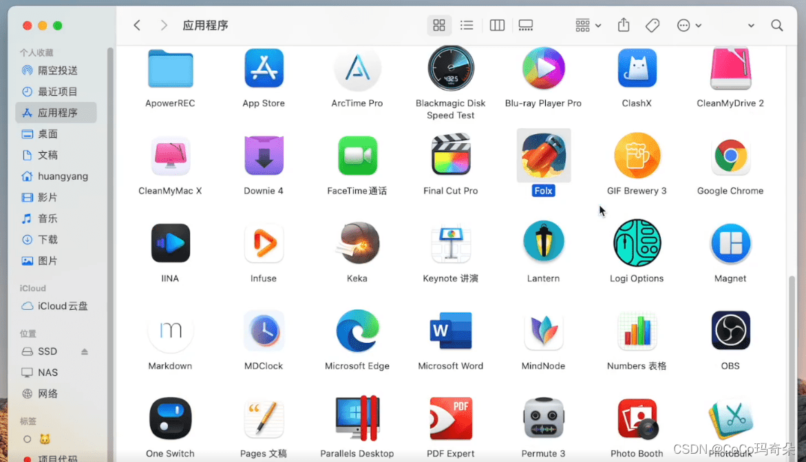Select Blackmagic Disk Speed Test icon
The width and height of the screenshot is (806, 462).
tap(451, 68)
